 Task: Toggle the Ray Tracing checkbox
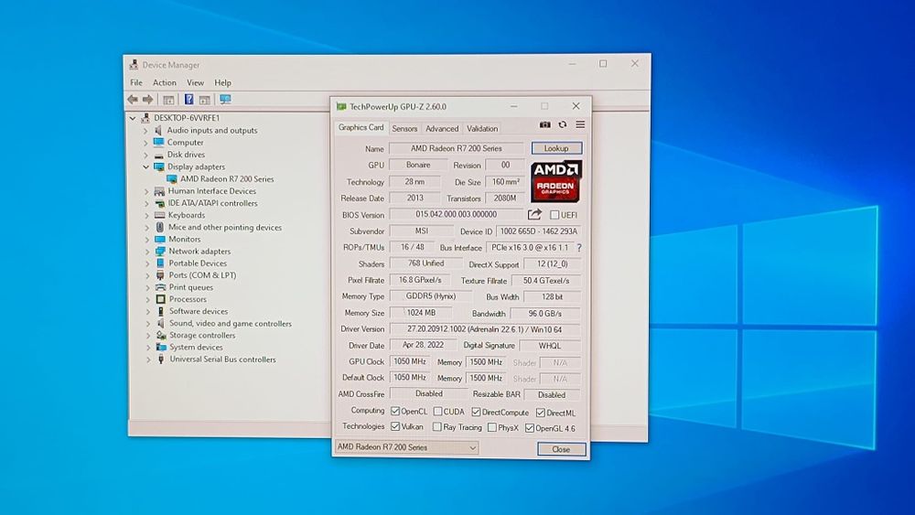tap(438, 427)
